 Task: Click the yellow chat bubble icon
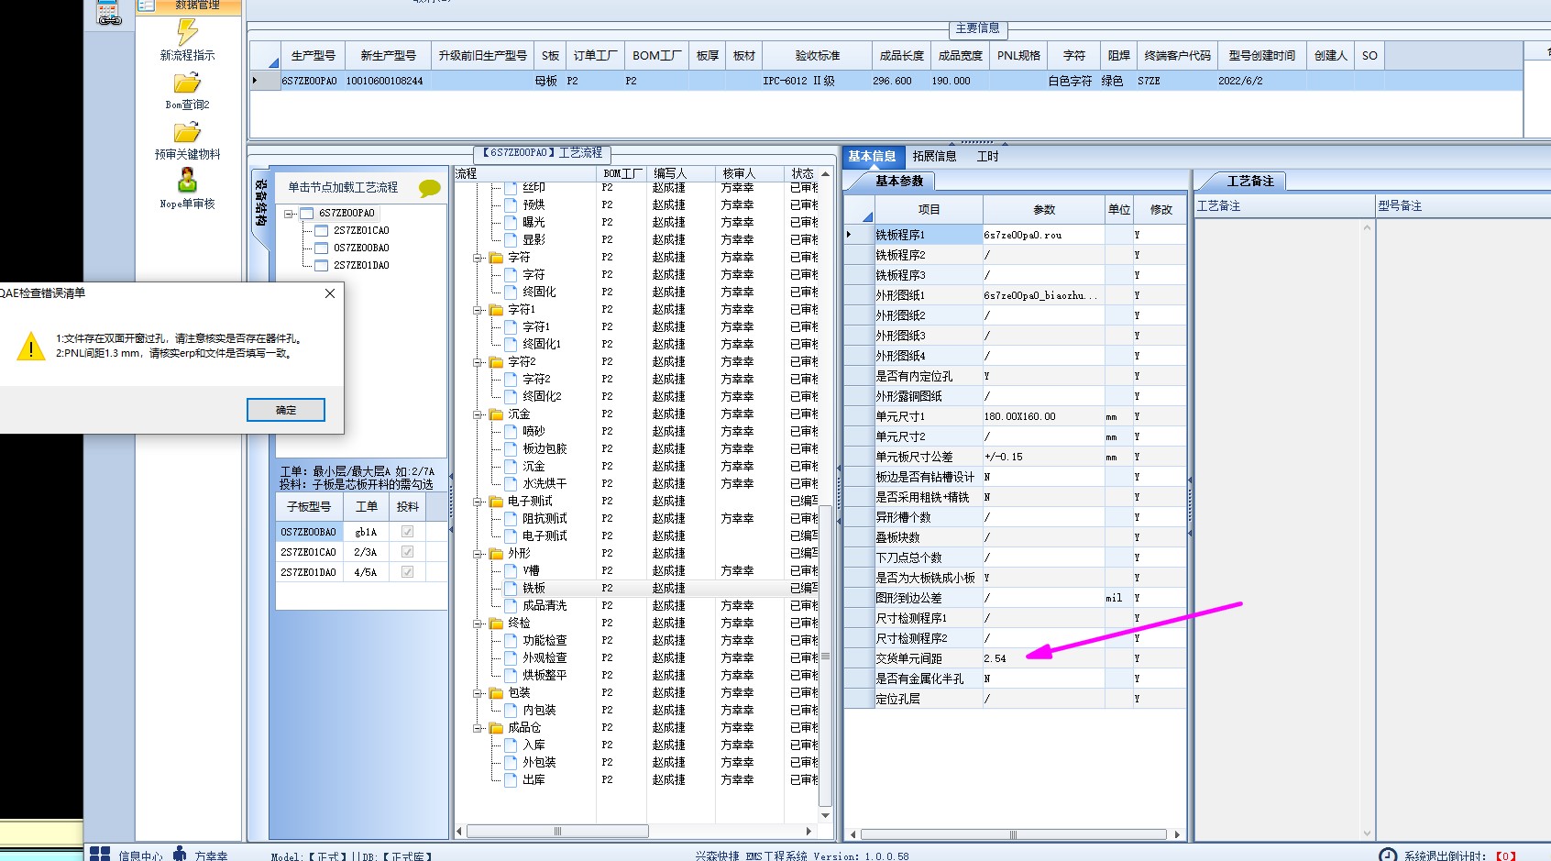pyautogui.click(x=430, y=188)
